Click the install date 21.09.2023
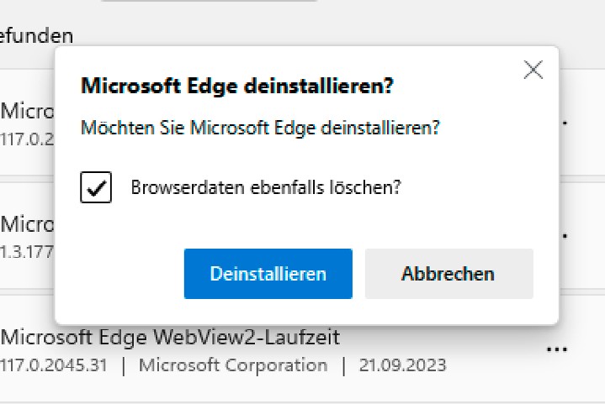 click(x=401, y=365)
